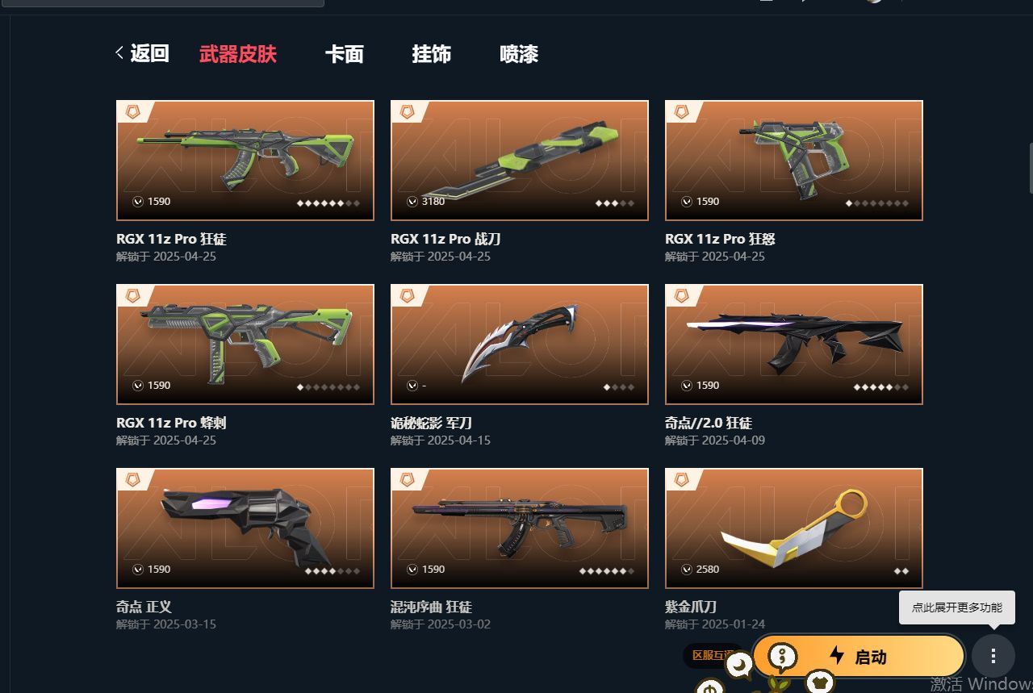Select the 紫金爪刀 karambit thumbnail
1033x693 pixels.
click(x=794, y=528)
